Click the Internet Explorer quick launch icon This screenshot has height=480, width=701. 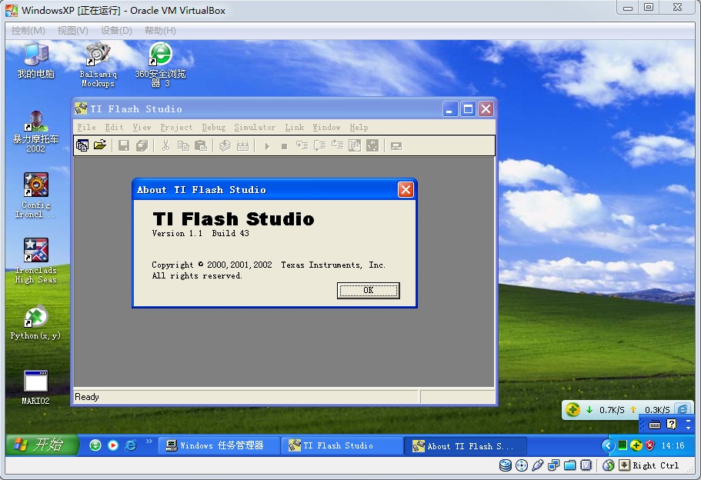[131, 445]
